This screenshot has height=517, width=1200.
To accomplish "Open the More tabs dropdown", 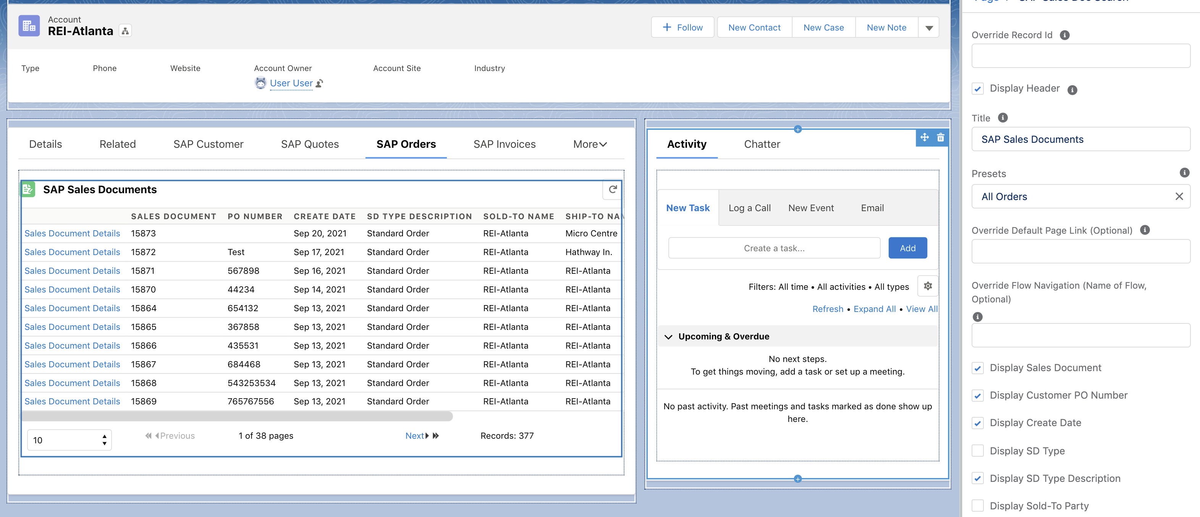I will pyautogui.click(x=590, y=144).
